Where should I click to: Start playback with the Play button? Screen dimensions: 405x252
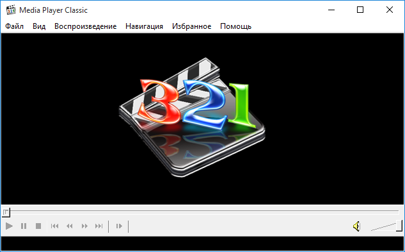(9, 226)
